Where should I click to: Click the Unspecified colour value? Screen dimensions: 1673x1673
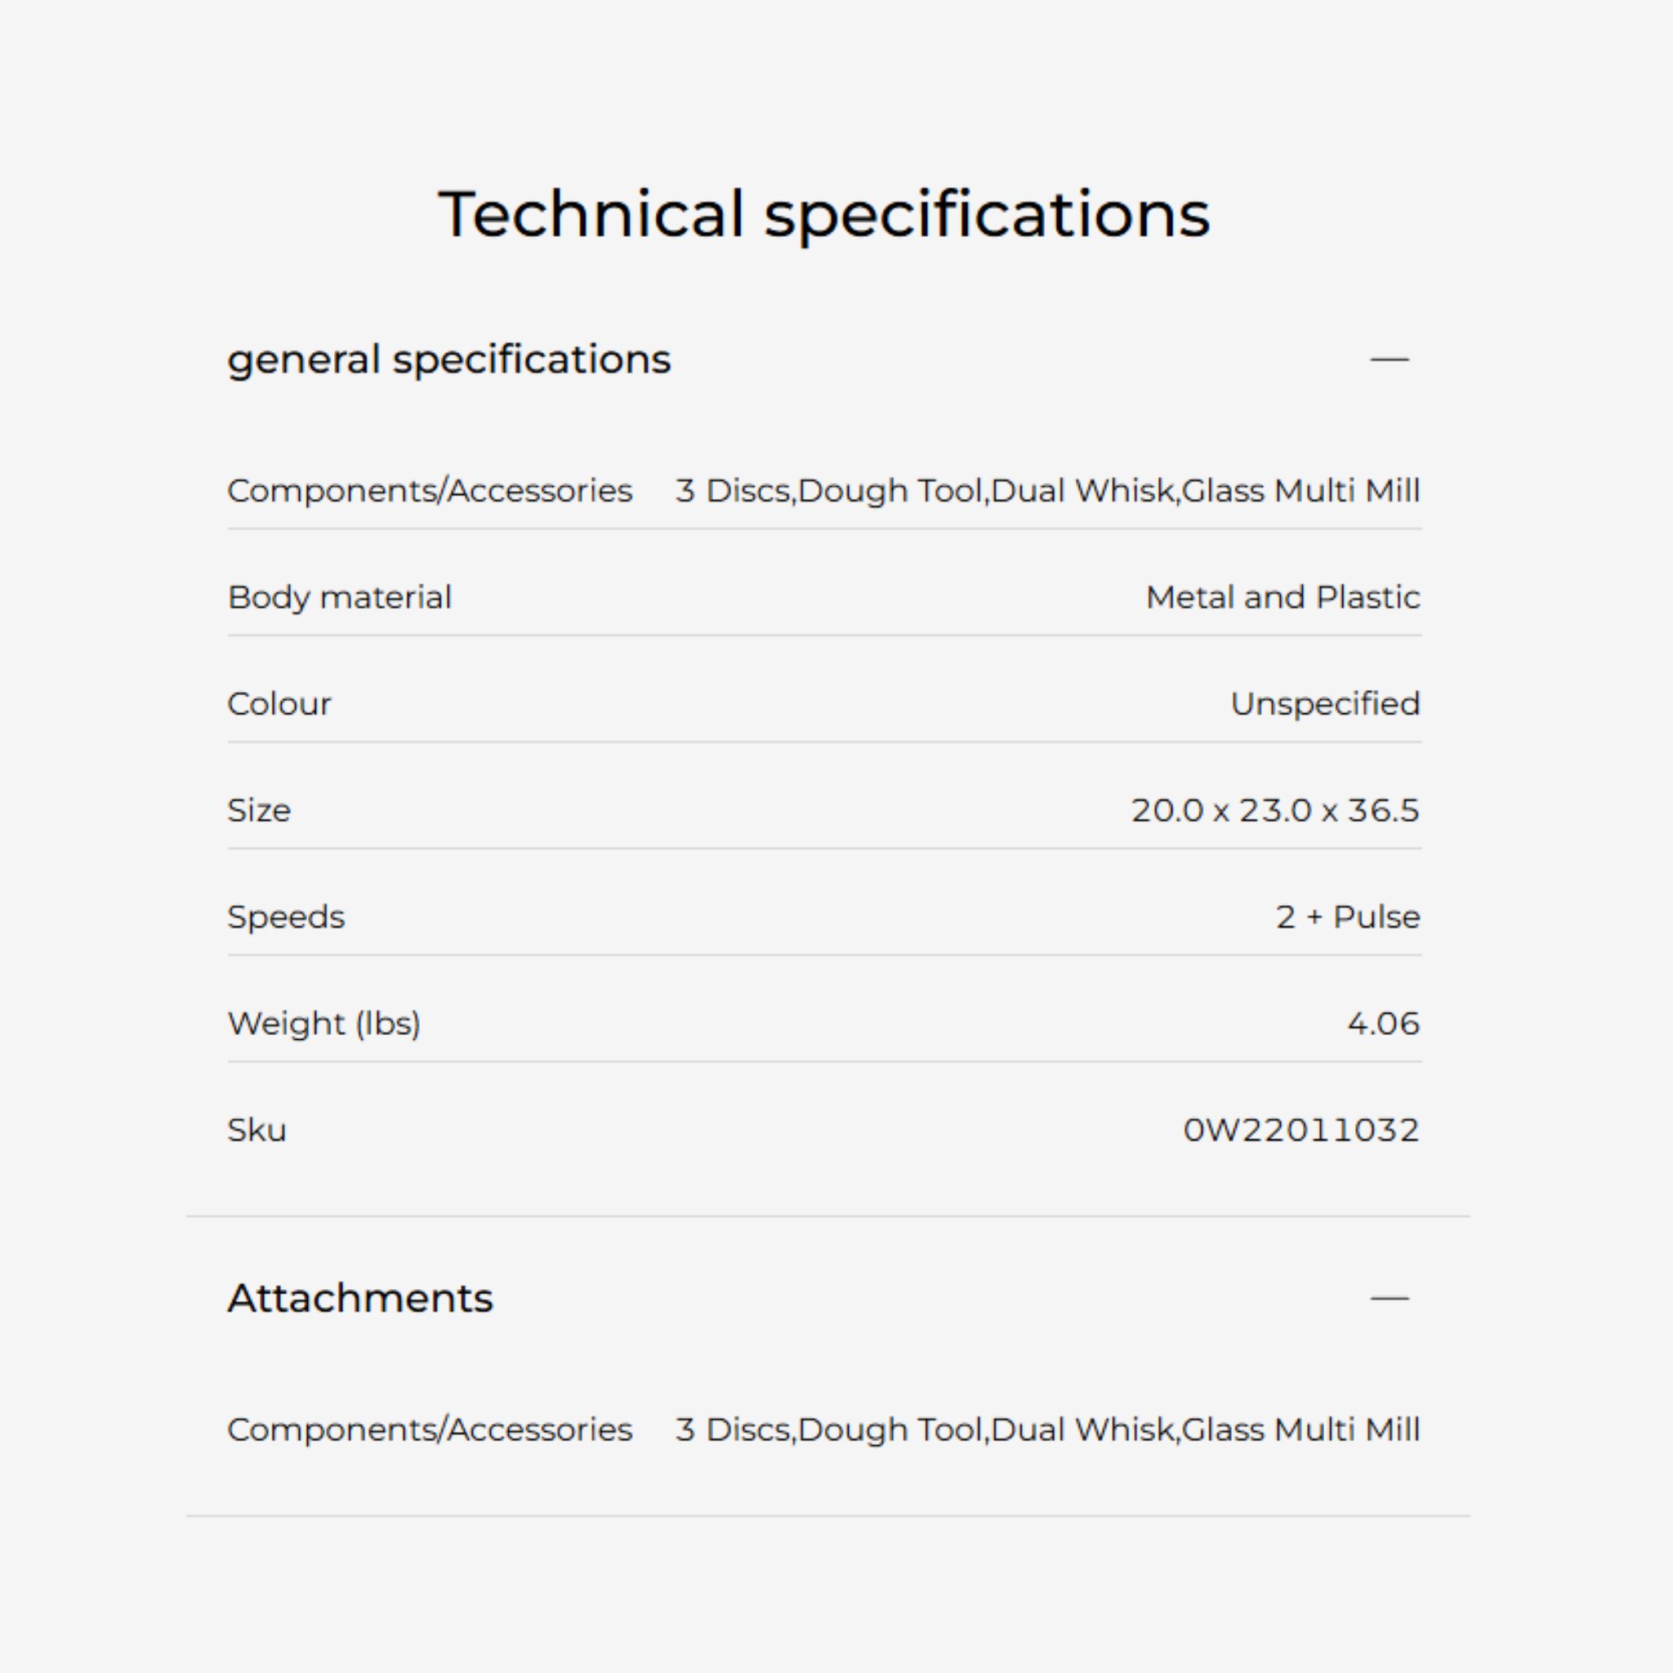[x=1325, y=704]
